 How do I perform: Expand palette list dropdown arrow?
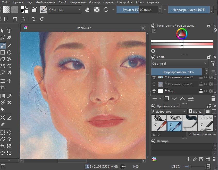(214, 153)
